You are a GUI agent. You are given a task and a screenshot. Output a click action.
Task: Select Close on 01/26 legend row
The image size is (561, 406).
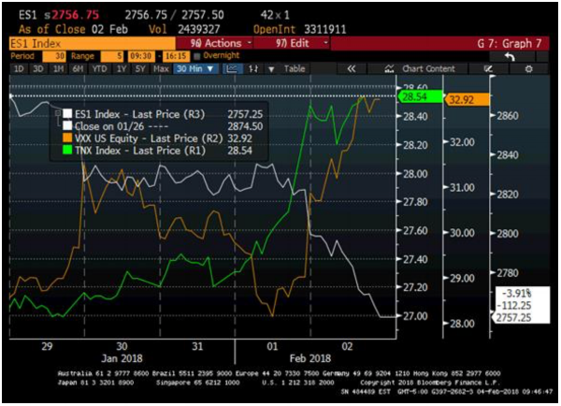point(163,126)
